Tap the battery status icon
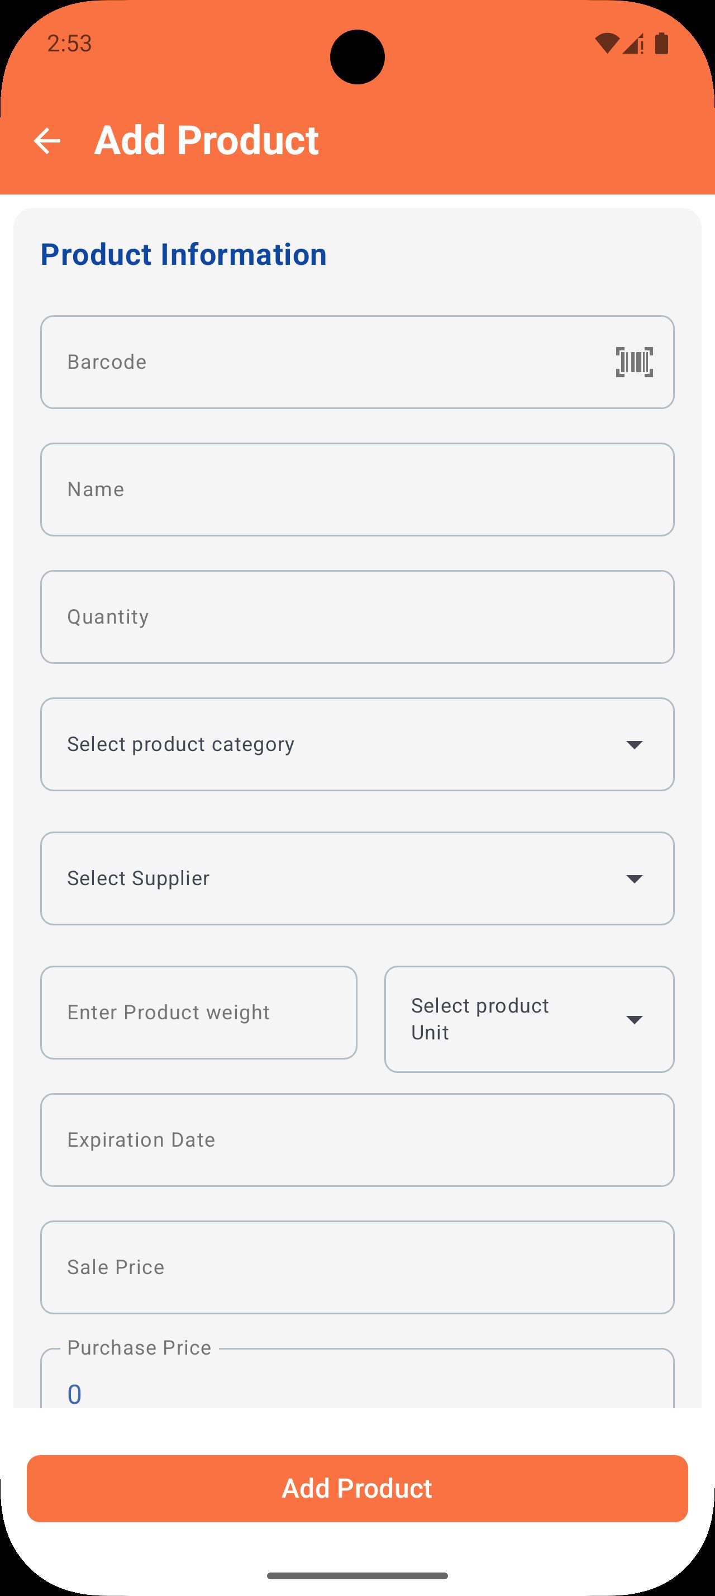Viewport: 715px width, 1596px height. pyautogui.click(x=661, y=44)
